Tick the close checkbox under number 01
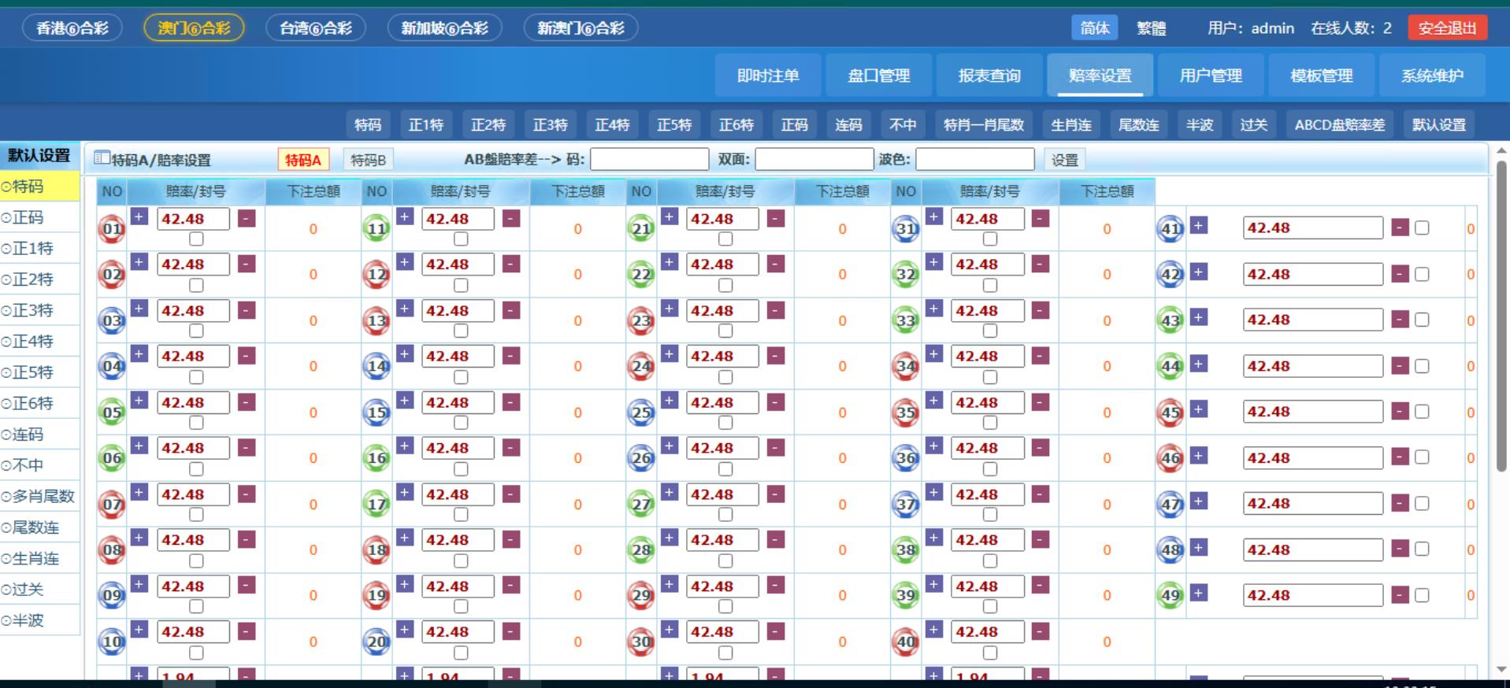Screen dimensions: 1510x688 click(196, 239)
